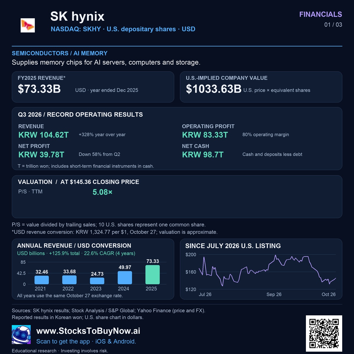The height and width of the screenshot is (354, 354).
Task: Click the 49.97 bar value label
Action: (125, 268)
